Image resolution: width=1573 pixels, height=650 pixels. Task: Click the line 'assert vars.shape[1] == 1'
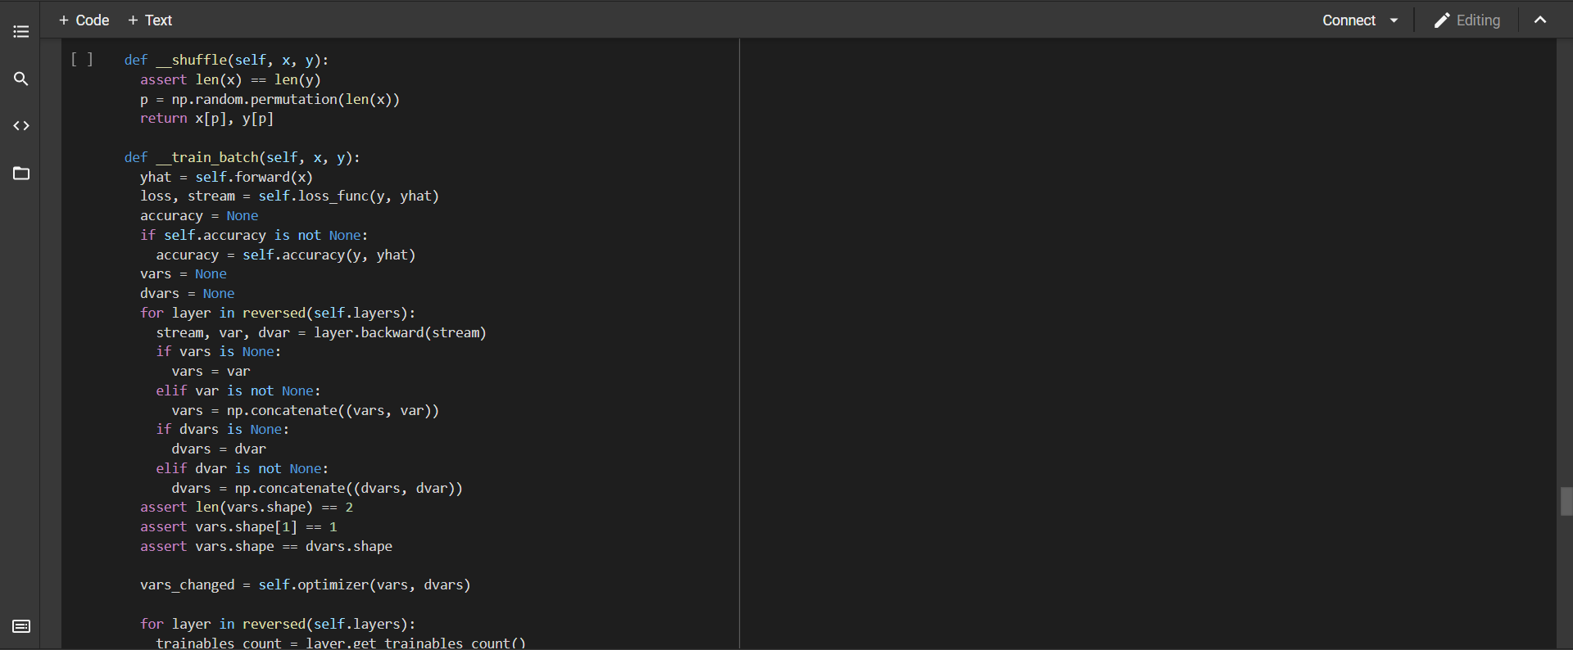238,527
